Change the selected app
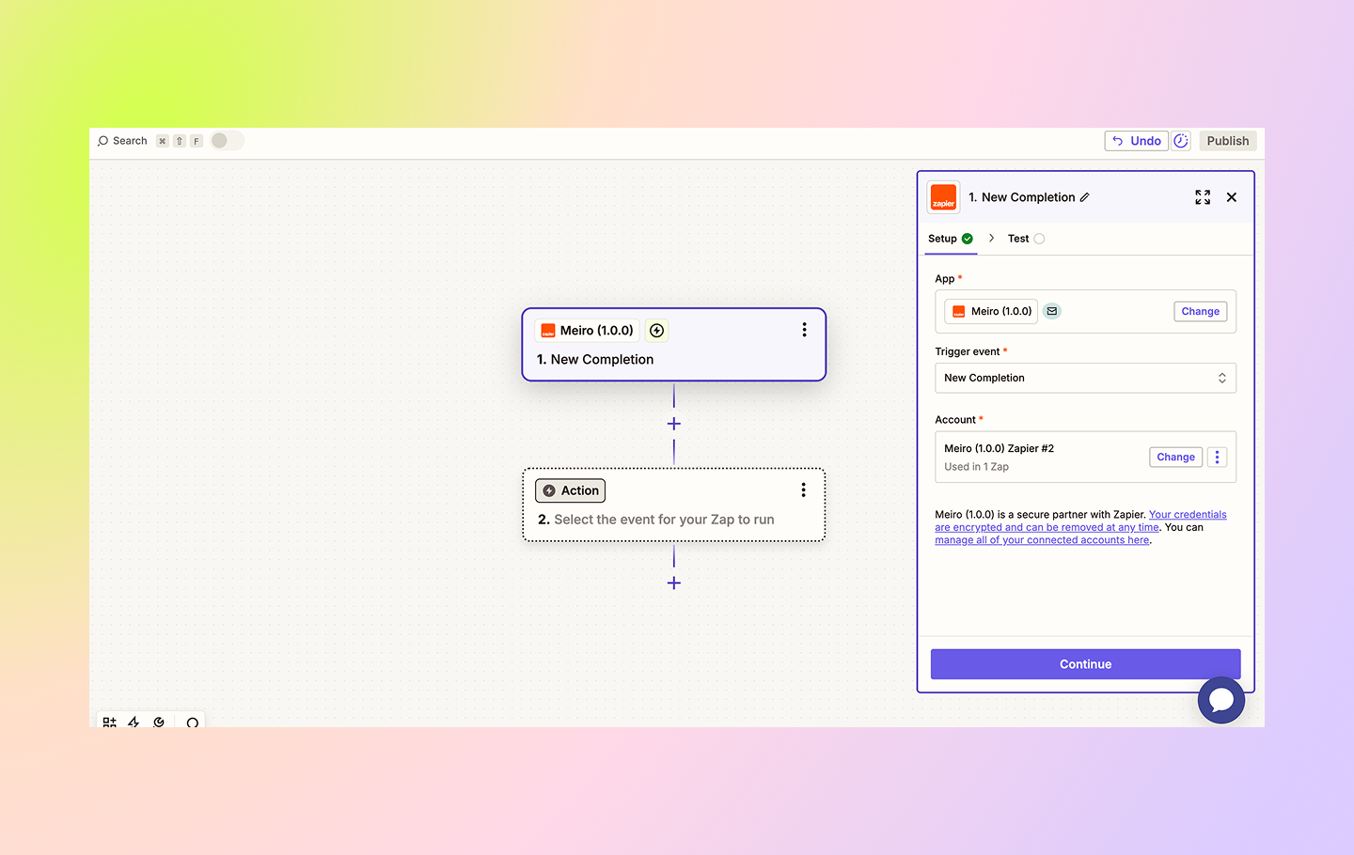This screenshot has width=1354, height=855. [x=1201, y=311]
